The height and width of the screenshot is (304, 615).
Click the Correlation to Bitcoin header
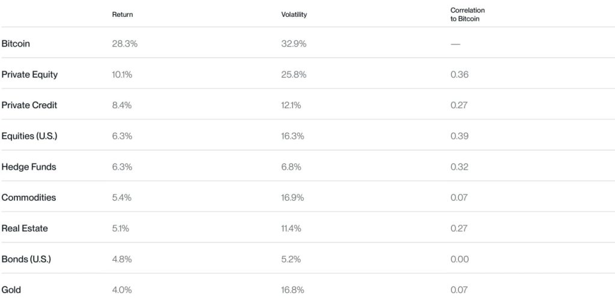click(x=467, y=14)
